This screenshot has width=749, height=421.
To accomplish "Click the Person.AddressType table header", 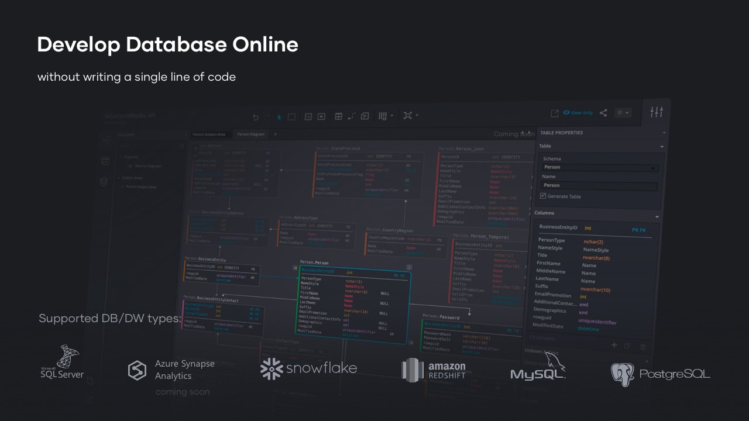I will 298,217.
